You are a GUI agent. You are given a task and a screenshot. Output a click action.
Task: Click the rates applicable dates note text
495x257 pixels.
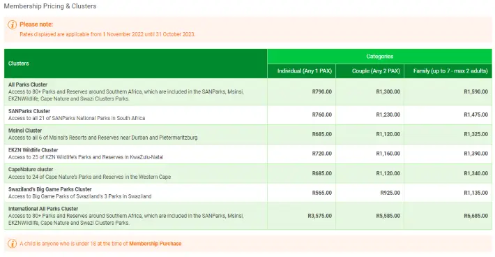click(x=107, y=34)
